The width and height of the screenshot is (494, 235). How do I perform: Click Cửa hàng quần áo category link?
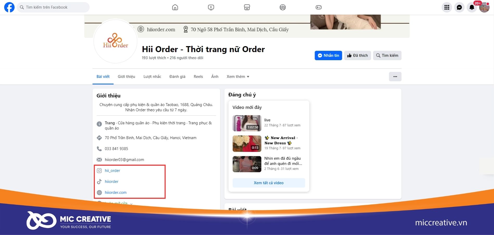(134, 123)
